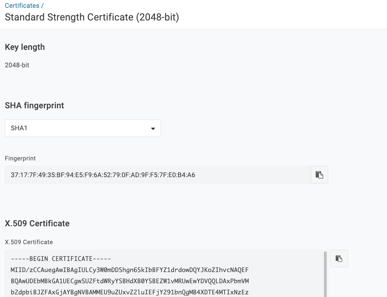Click the BEGIN CERTIFICATE line
The height and width of the screenshot is (297, 387).
coord(61,259)
